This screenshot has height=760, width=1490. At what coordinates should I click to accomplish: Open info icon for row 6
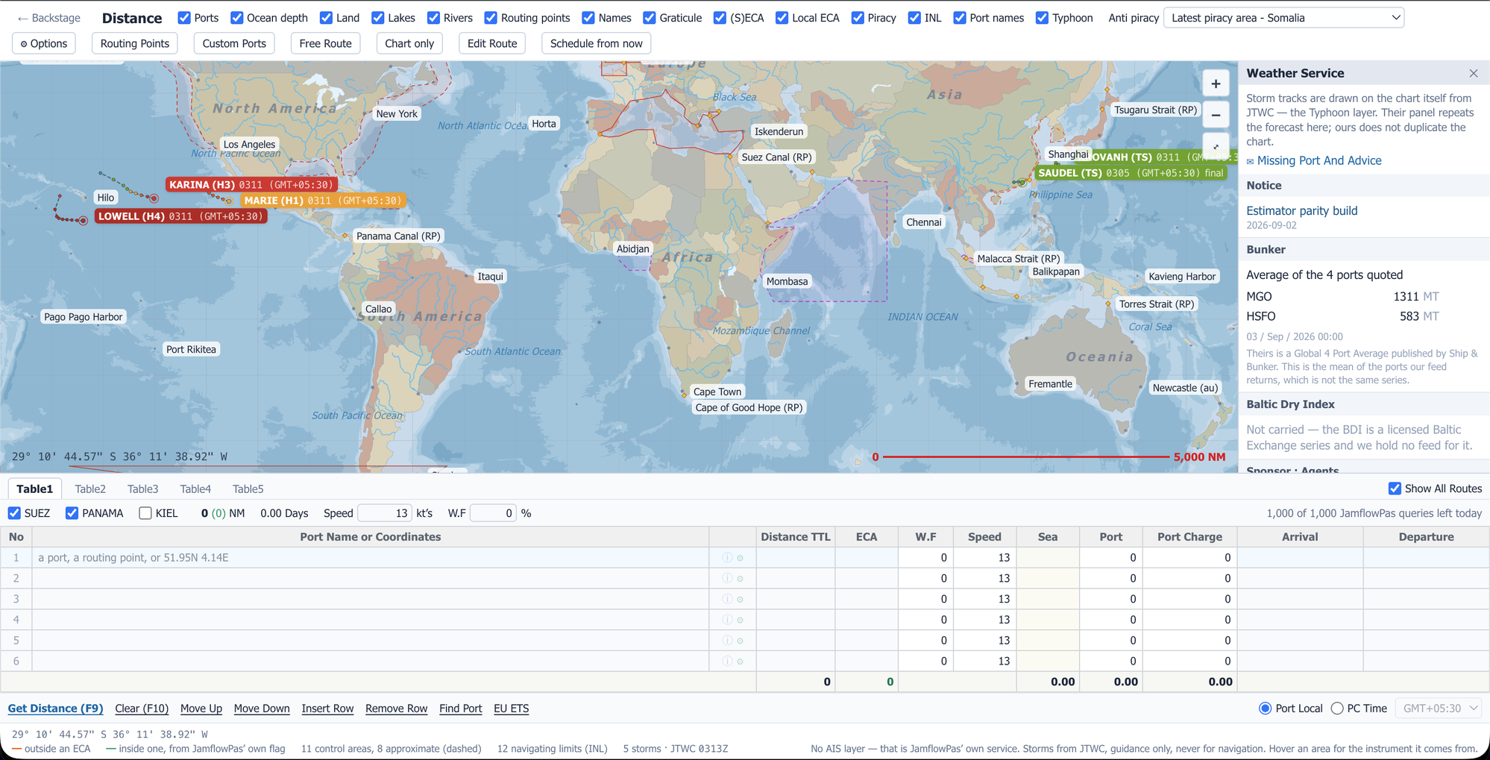727,662
